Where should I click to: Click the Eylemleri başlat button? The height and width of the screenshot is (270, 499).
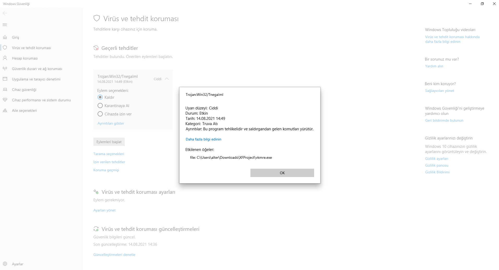pyautogui.click(x=109, y=142)
